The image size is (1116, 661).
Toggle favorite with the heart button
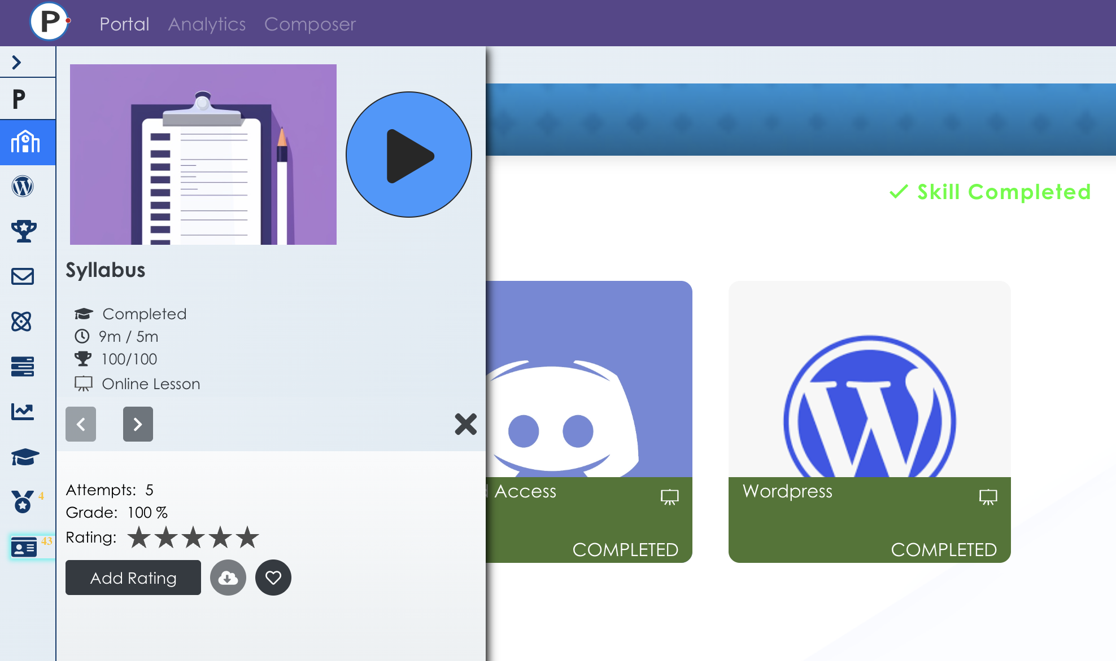click(273, 578)
